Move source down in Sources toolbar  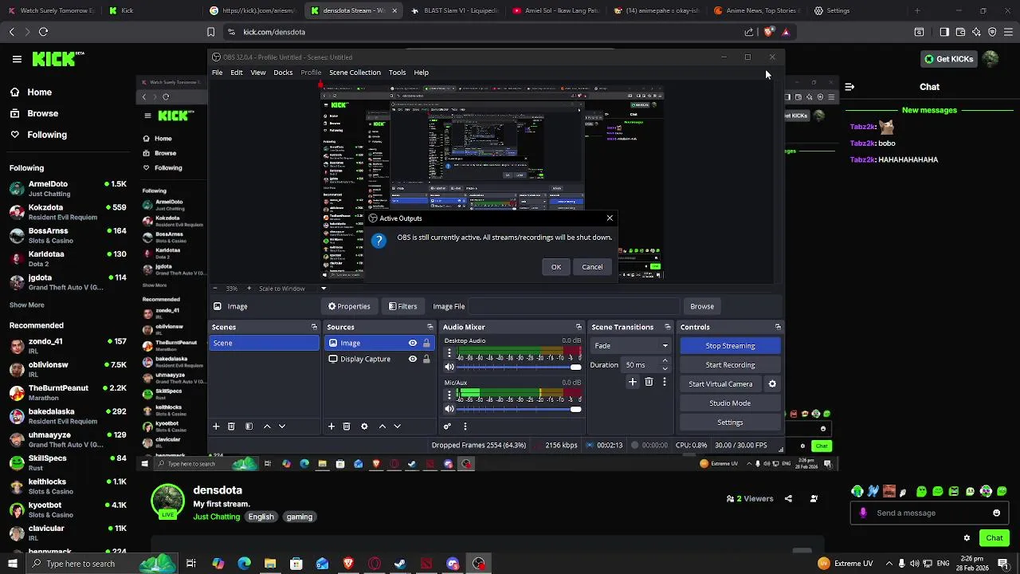tap(397, 427)
